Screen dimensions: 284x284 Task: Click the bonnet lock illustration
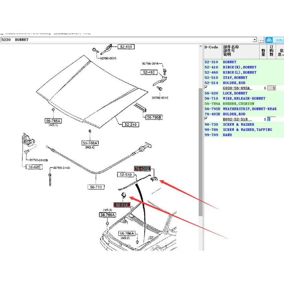28,139
